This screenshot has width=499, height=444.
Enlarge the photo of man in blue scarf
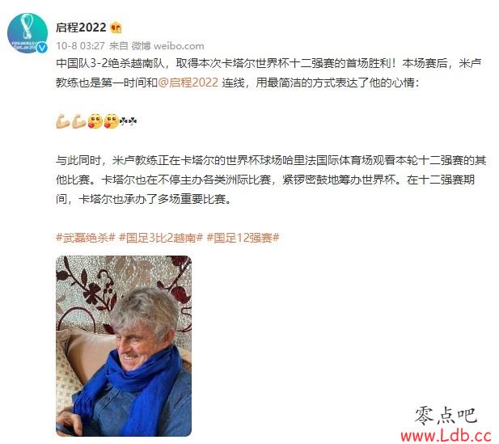(x=124, y=345)
